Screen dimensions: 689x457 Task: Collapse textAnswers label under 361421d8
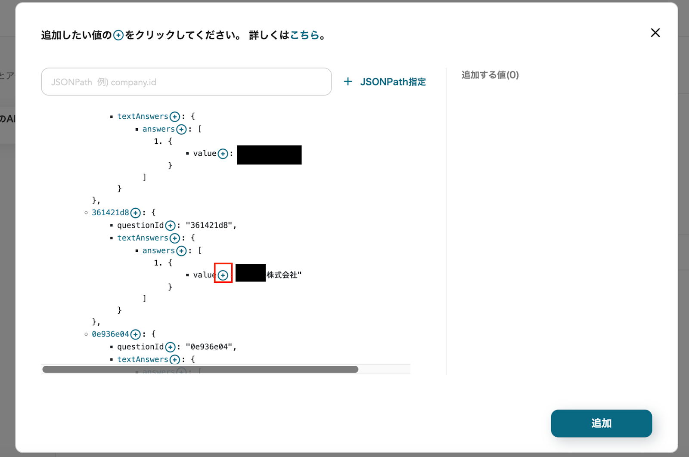(143, 238)
